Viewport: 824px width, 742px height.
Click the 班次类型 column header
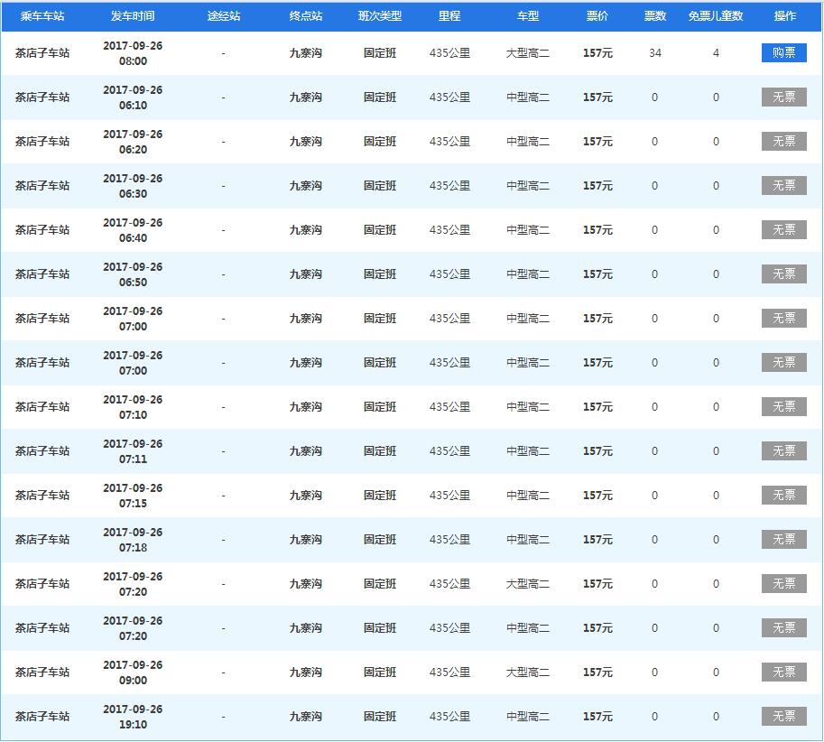379,16
